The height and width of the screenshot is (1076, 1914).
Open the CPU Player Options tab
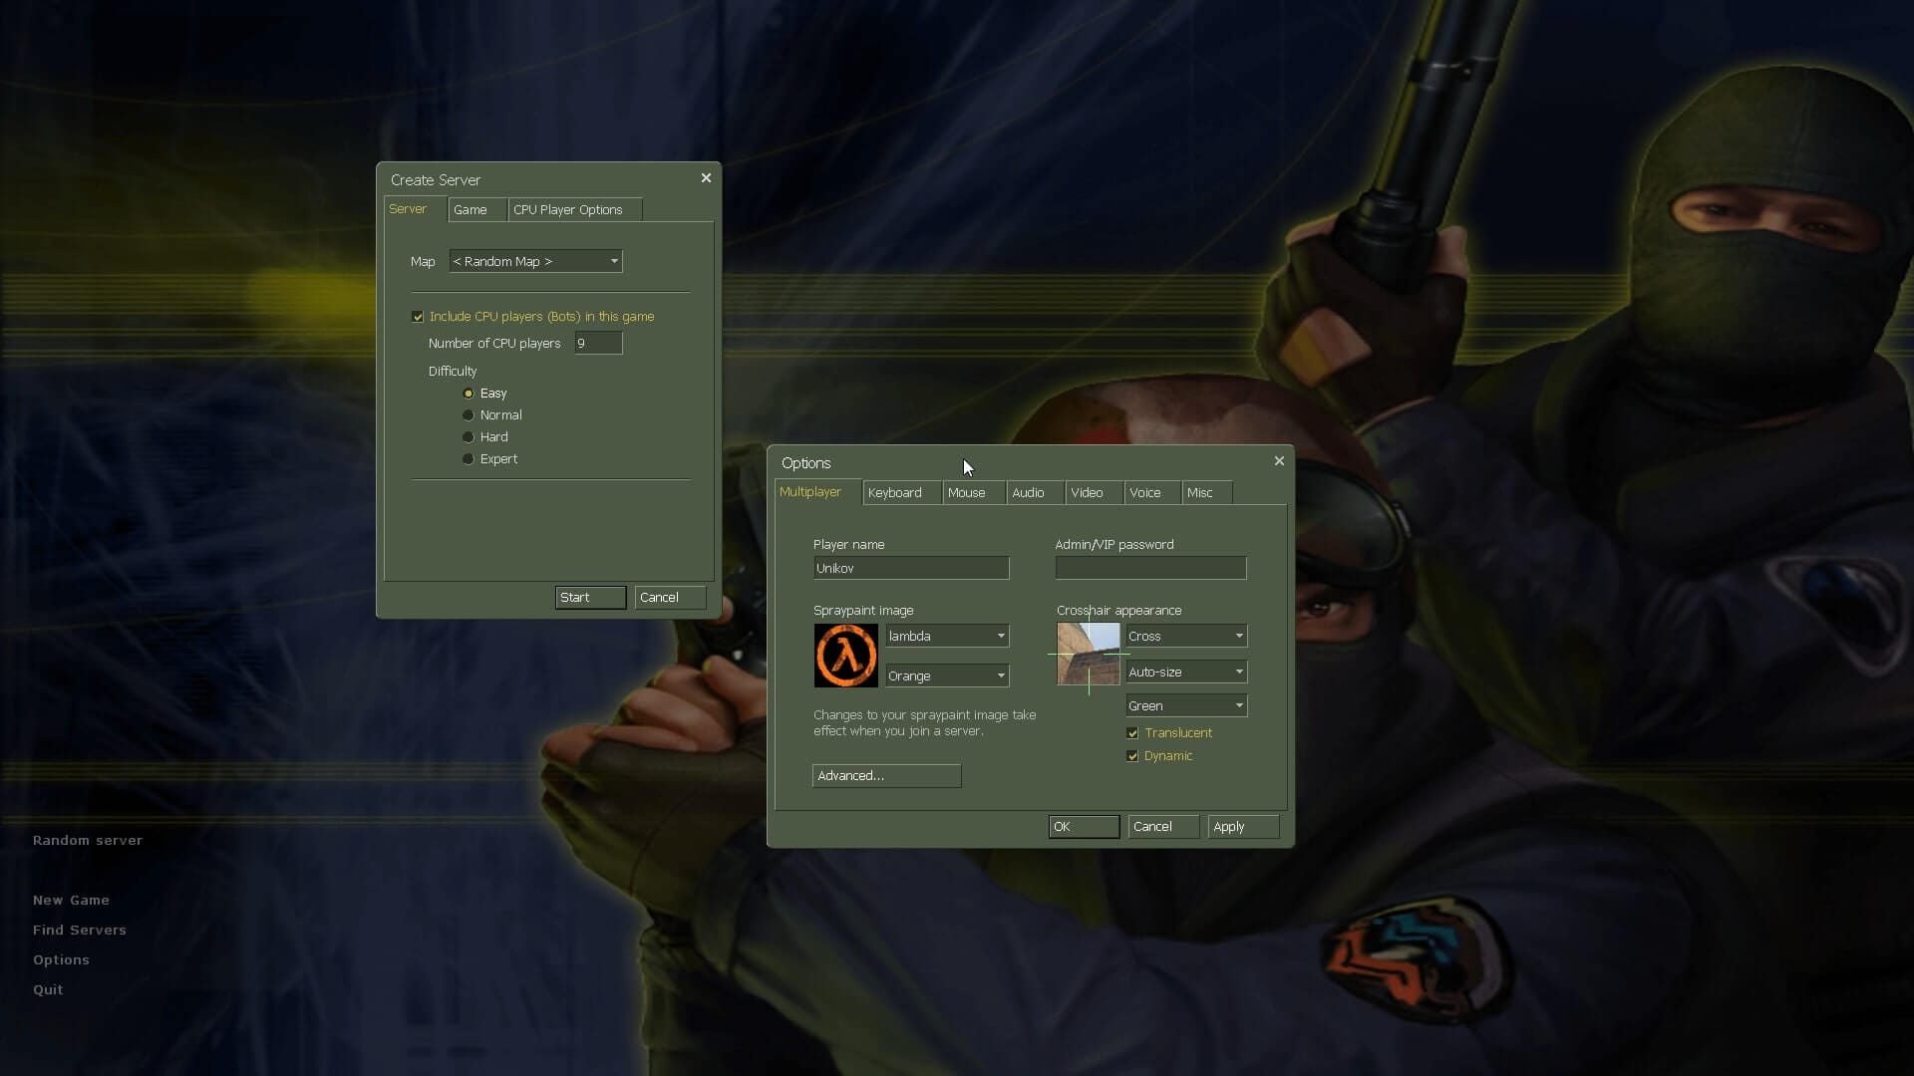coord(568,210)
